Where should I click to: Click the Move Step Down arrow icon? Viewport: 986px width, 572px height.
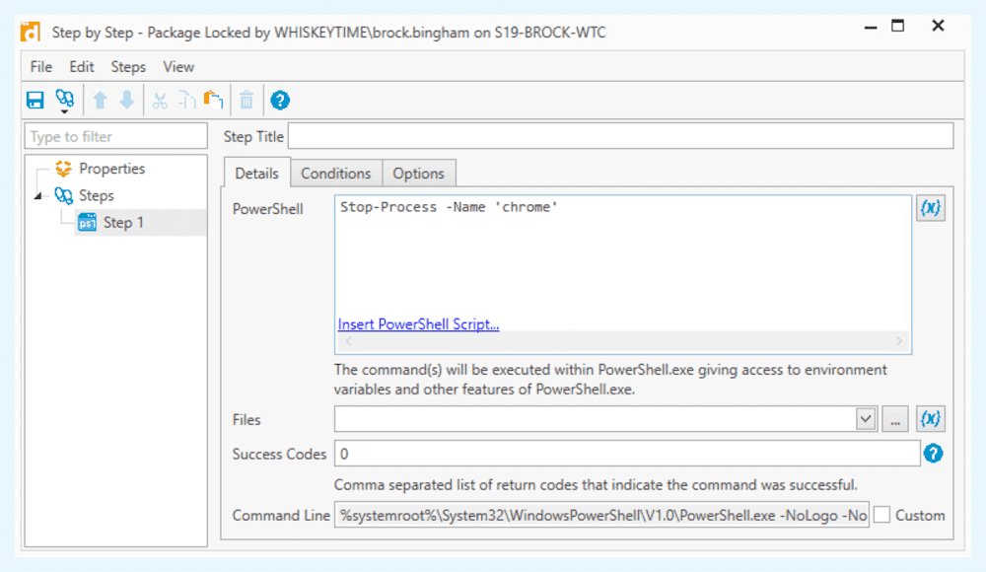pyautogui.click(x=127, y=100)
